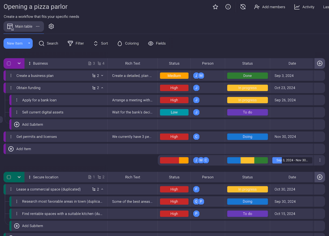Screen dimensions: 329x236
Task: Change Medium priority of Create a business plan
Action: point(174,76)
